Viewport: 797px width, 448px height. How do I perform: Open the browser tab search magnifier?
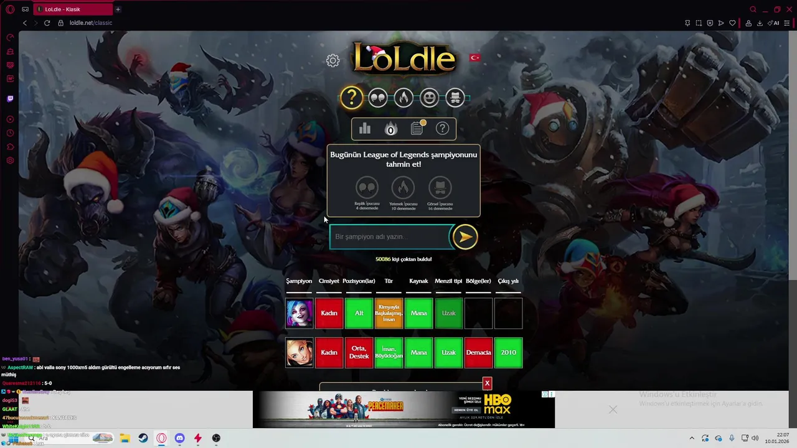(753, 9)
